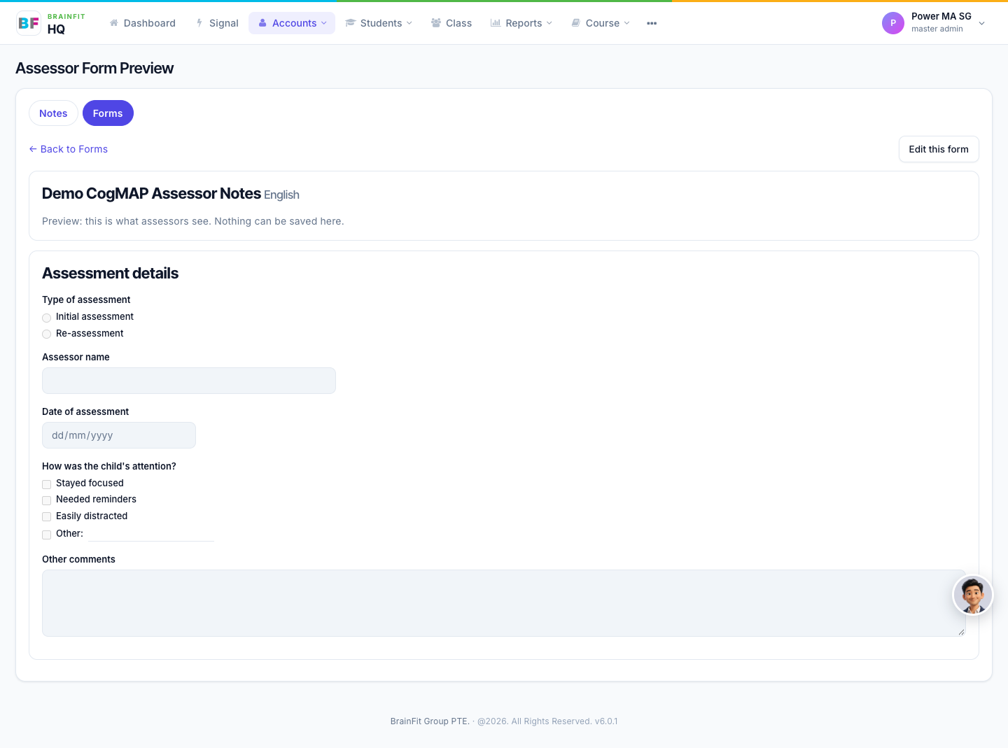
Task: Click the Other comments textarea resize handle
Action: tap(961, 632)
